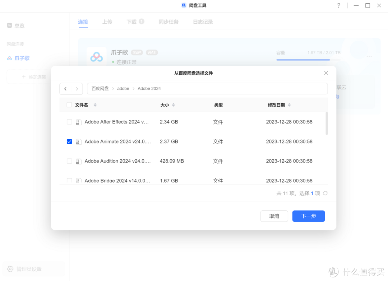Check the Adobe After Effects 2024 checkbox
Image resolution: width=388 pixels, height=281 pixels.
tap(69, 122)
